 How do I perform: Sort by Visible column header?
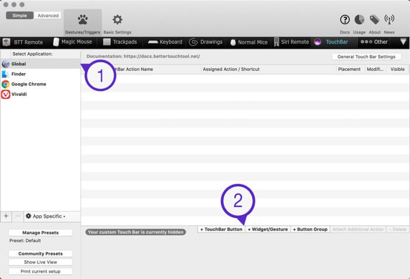click(x=398, y=69)
